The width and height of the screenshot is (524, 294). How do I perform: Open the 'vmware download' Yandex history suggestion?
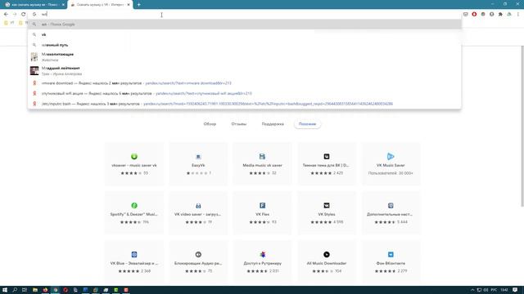click(x=245, y=83)
